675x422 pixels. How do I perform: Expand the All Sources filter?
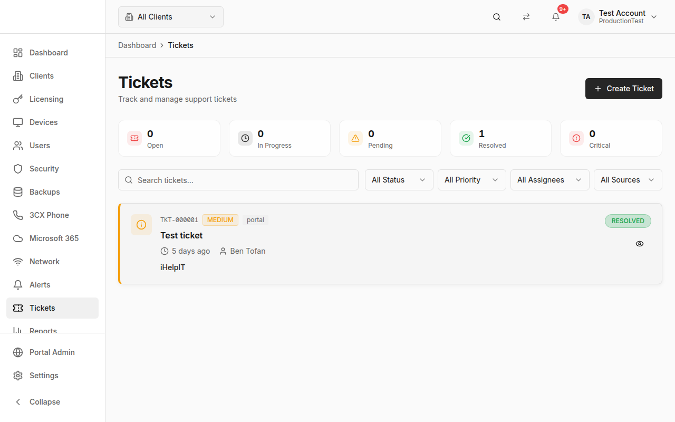click(628, 180)
